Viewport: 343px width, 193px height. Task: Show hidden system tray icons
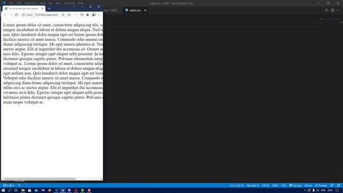(305, 190)
